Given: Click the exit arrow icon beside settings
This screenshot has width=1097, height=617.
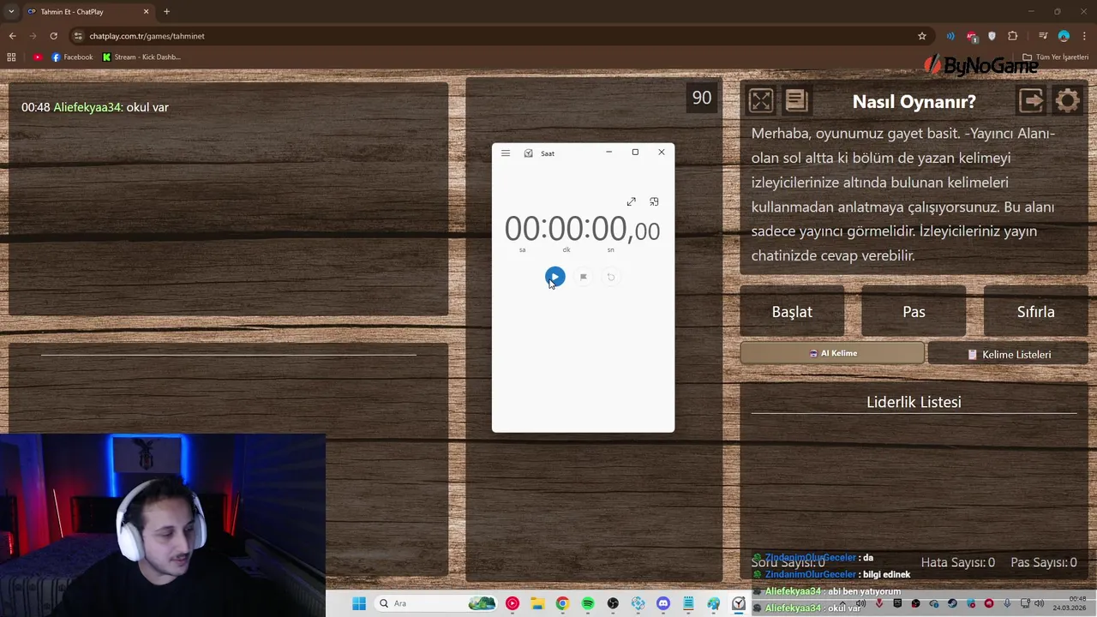Looking at the screenshot, I should pyautogui.click(x=1031, y=101).
